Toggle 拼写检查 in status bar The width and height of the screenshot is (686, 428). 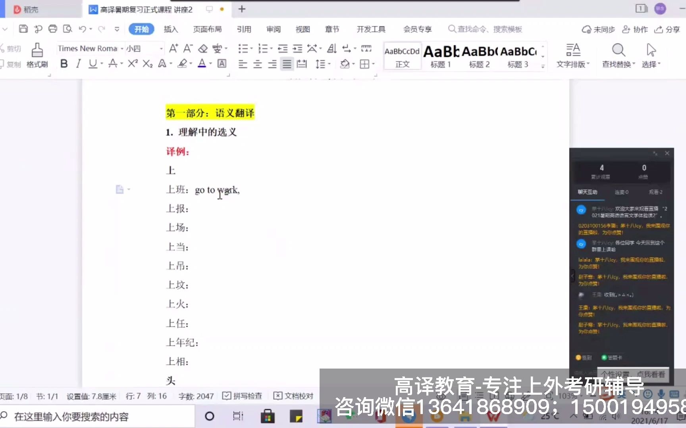242,396
